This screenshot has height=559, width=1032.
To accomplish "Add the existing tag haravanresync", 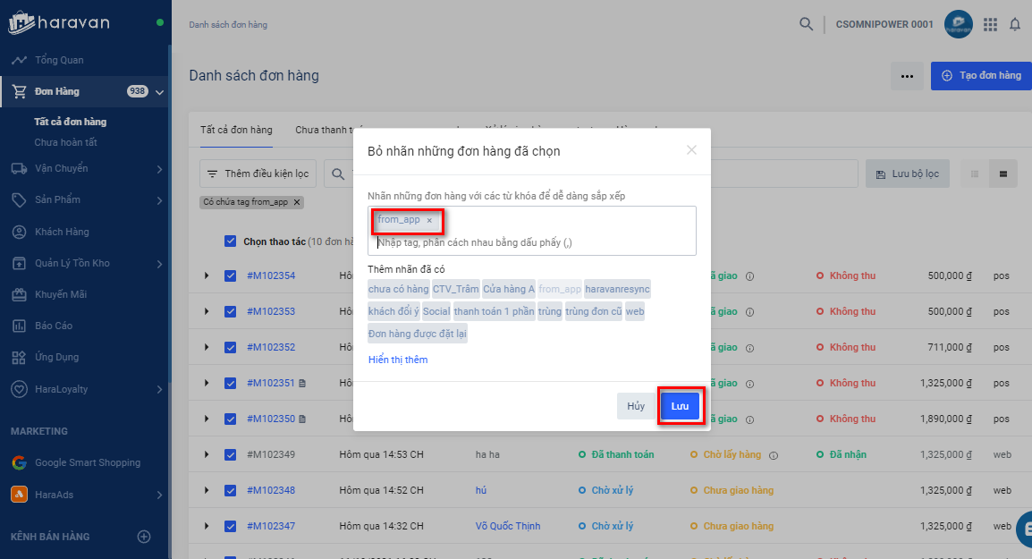I will (617, 289).
